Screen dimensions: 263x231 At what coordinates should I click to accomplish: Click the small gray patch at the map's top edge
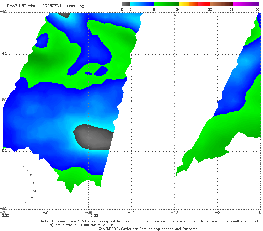pos(64,15)
